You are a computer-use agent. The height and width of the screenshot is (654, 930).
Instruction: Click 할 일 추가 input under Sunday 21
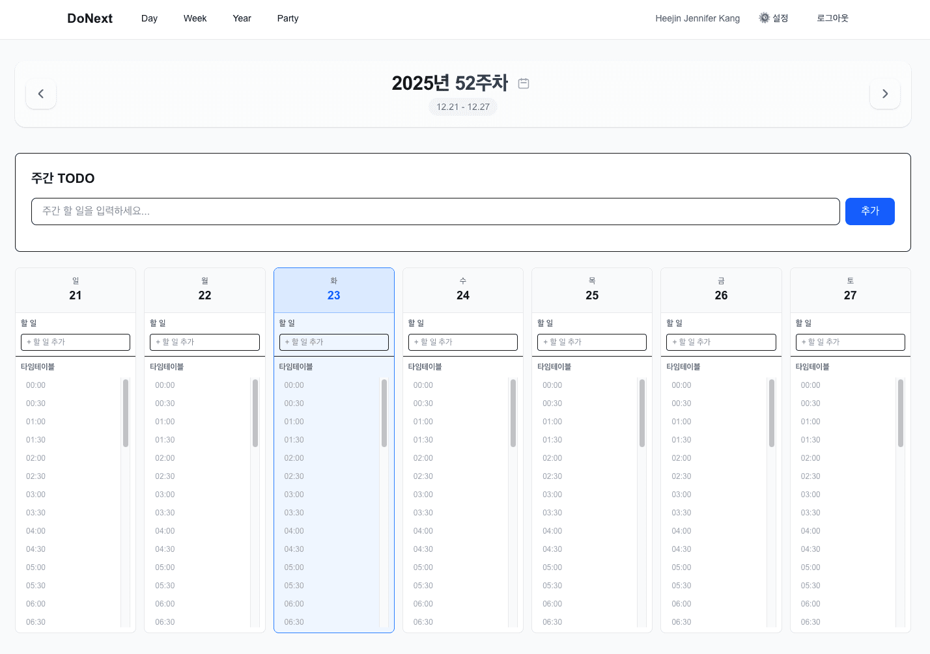click(x=76, y=342)
